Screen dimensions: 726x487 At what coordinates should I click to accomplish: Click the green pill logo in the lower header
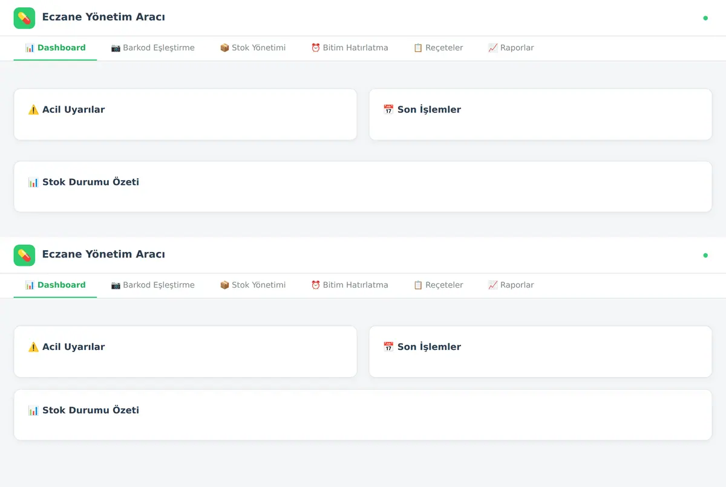click(x=24, y=256)
